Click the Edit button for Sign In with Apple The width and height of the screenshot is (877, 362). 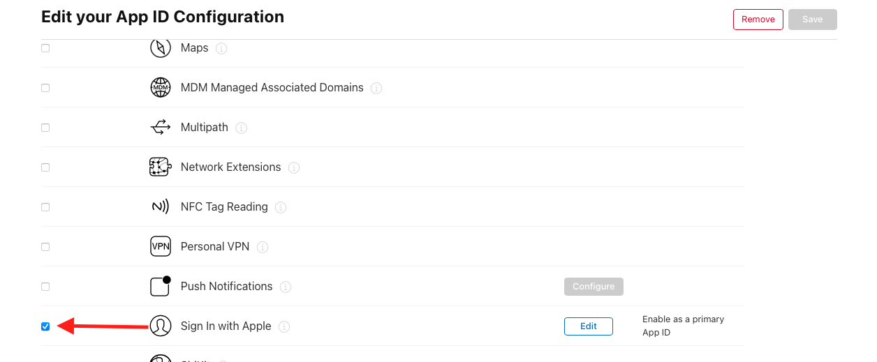(589, 326)
